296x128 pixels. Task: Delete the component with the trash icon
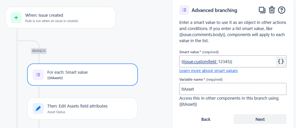(272, 10)
